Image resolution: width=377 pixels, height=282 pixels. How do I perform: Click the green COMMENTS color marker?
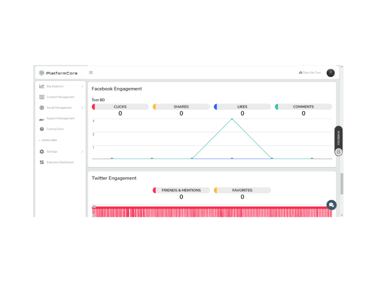click(277, 107)
